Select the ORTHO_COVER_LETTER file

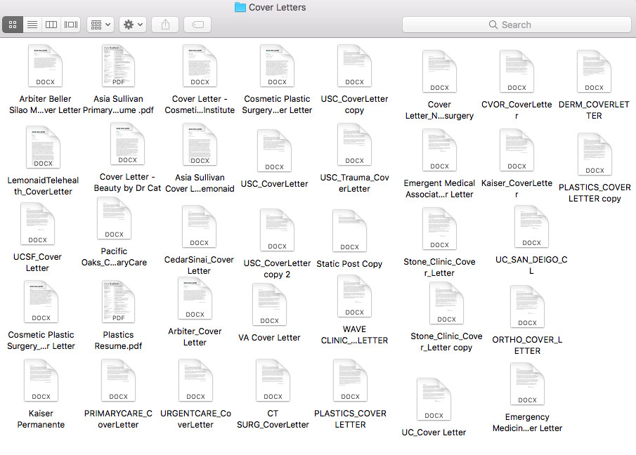(527, 307)
